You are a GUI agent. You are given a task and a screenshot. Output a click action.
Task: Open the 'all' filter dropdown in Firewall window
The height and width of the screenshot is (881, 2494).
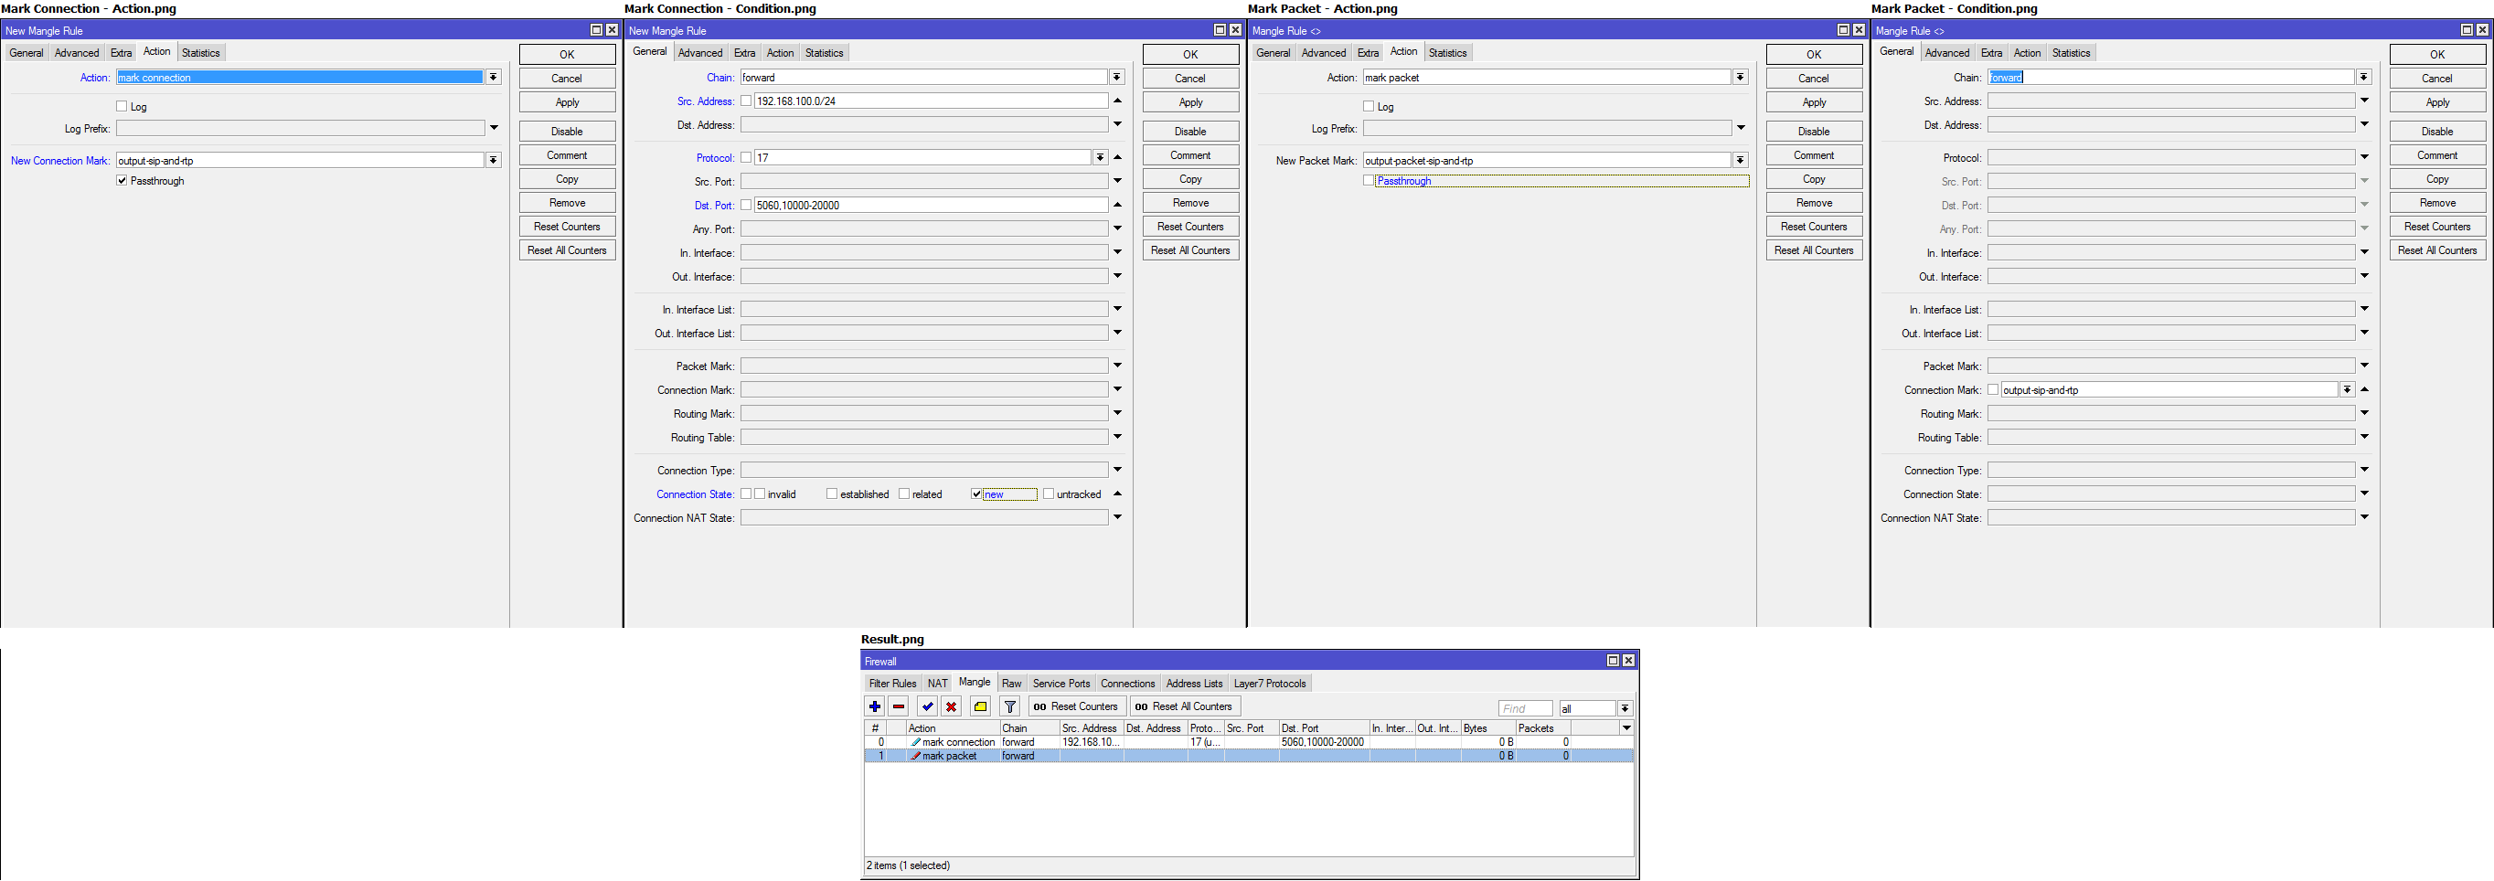[1624, 707]
